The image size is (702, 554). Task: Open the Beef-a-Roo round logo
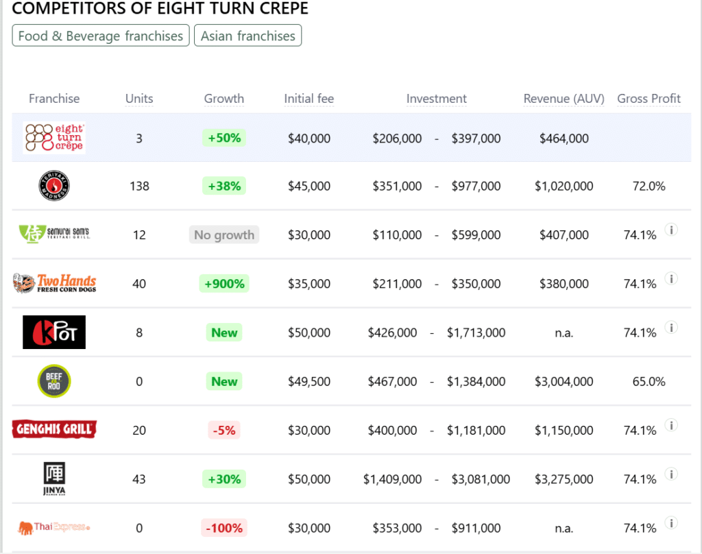point(54,381)
